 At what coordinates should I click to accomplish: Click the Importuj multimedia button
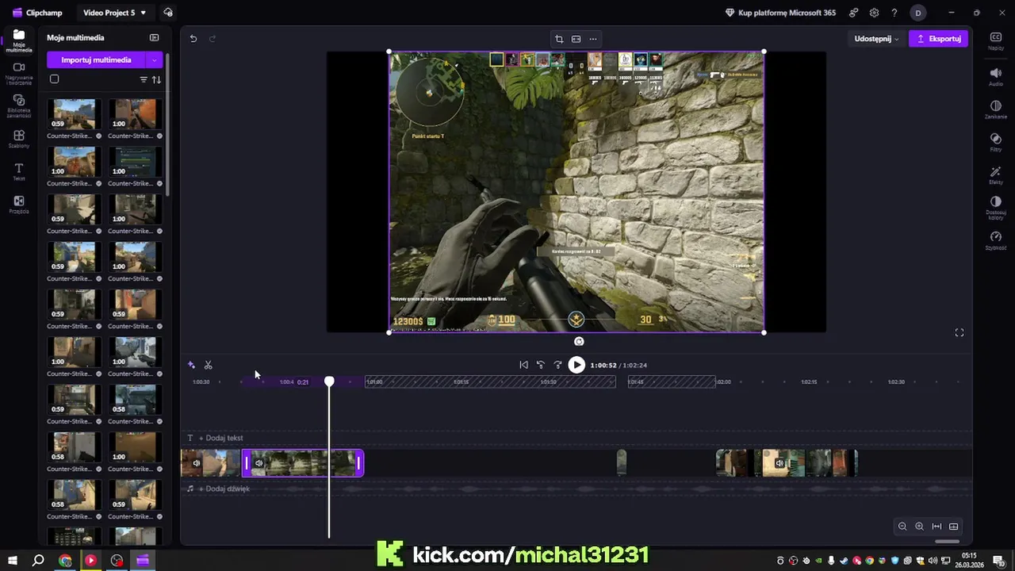[x=96, y=59]
